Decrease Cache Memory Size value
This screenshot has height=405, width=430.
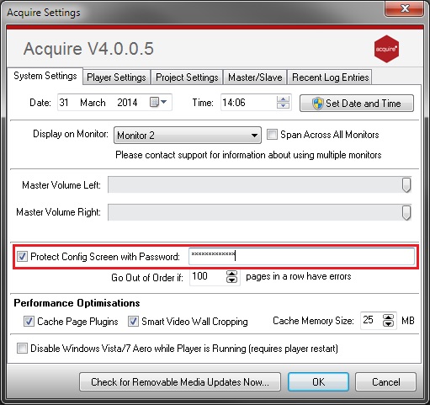pyautogui.click(x=388, y=323)
